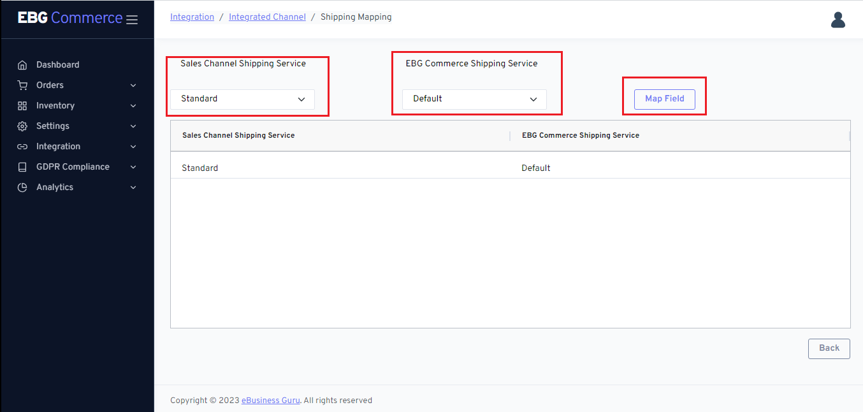This screenshot has height=412, width=863.
Task: Open the GDPR Compliance menu item
Action: pyautogui.click(x=73, y=167)
